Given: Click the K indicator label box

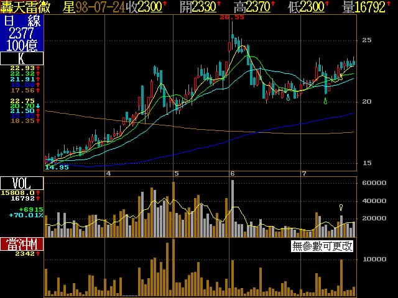Looking at the screenshot, I should click(22, 59).
